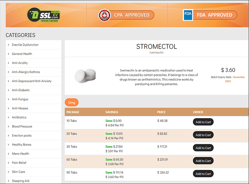Viewport: 249px width, 184px height.
Task: Go to the Sleeping Aid category
Action: 21,181
